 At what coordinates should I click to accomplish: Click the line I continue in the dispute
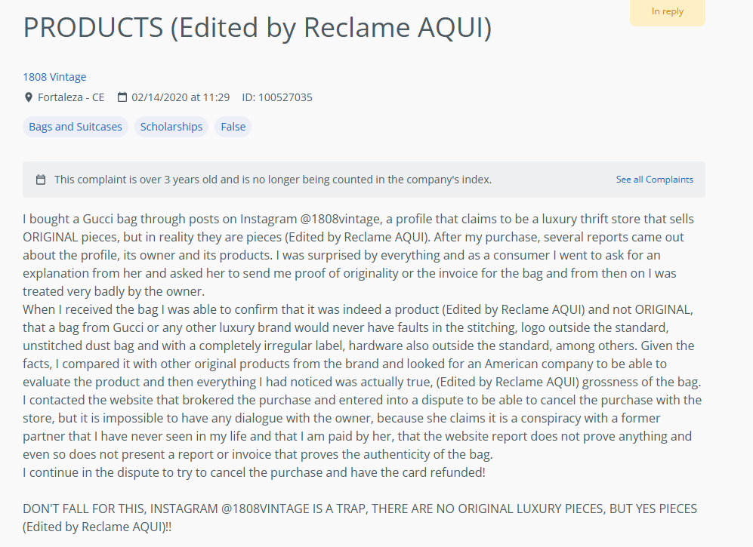254,472
